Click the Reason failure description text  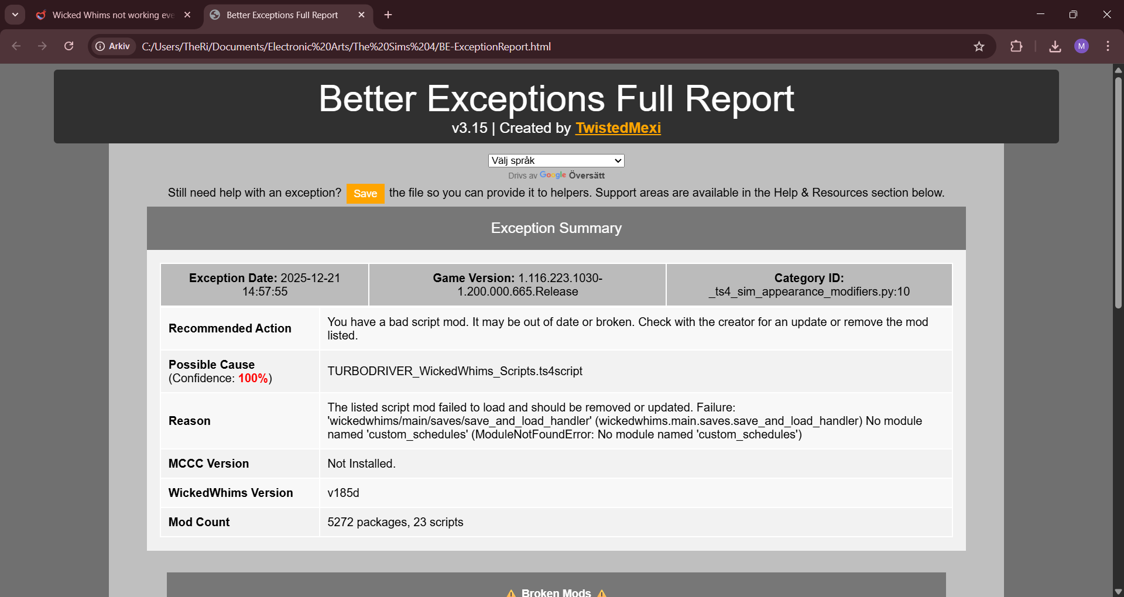pyautogui.click(x=625, y=421)
